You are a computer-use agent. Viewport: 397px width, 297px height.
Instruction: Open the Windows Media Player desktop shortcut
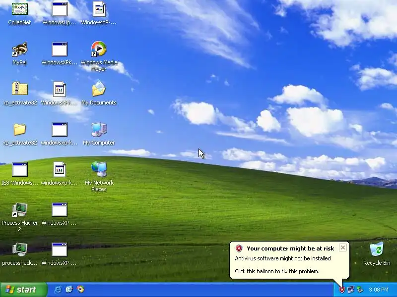99,49
